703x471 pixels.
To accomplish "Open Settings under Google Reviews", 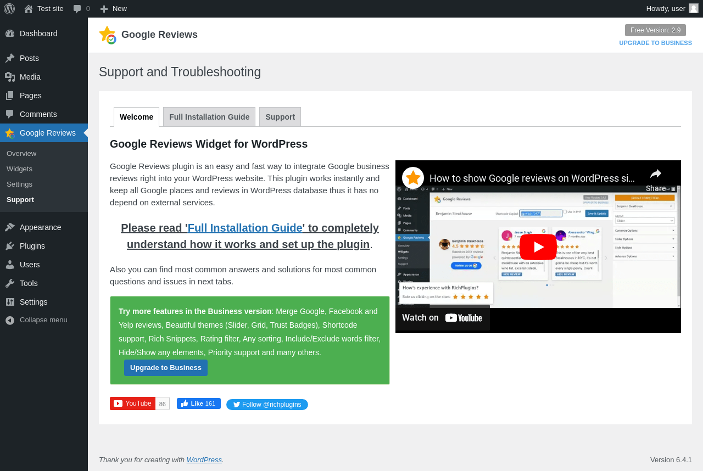I will coord(19,184).
